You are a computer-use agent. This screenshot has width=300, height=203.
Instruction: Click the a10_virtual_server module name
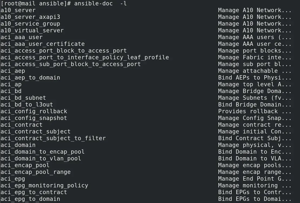pyautogui.click(x=32, y=30)
